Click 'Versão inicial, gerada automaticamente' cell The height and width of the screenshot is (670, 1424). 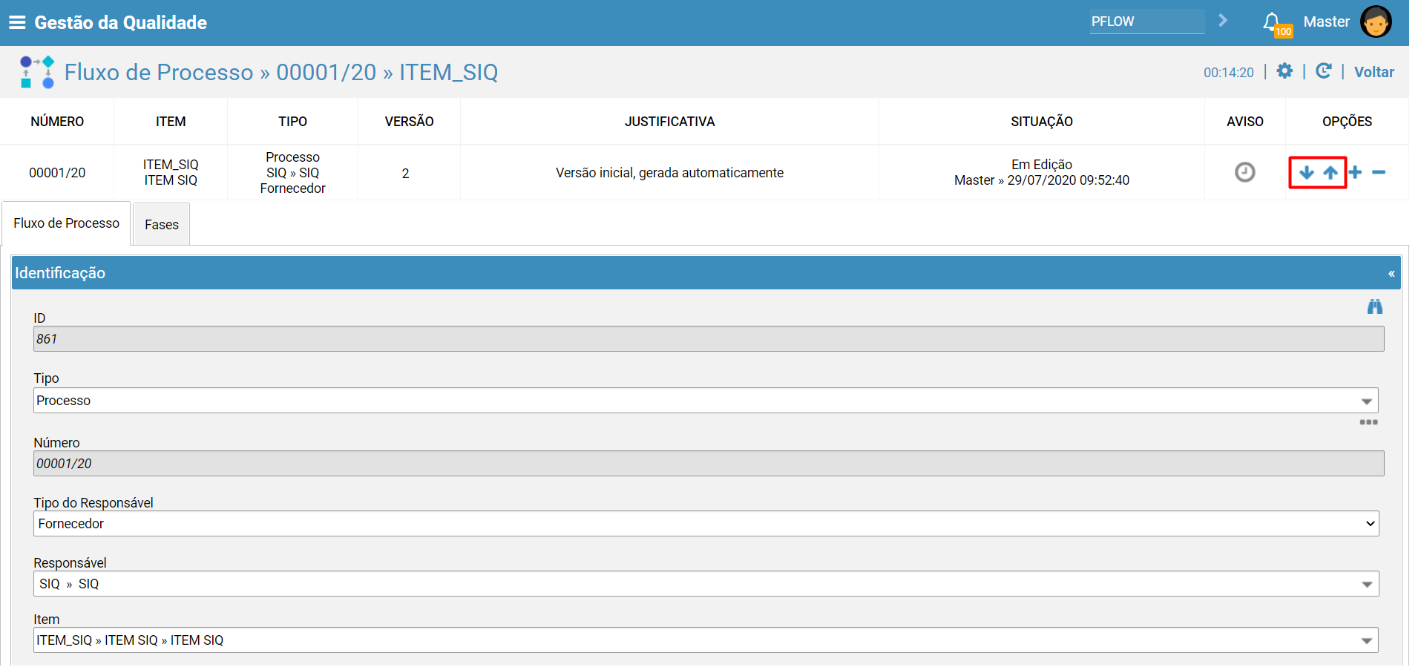[x=669, y=173]
